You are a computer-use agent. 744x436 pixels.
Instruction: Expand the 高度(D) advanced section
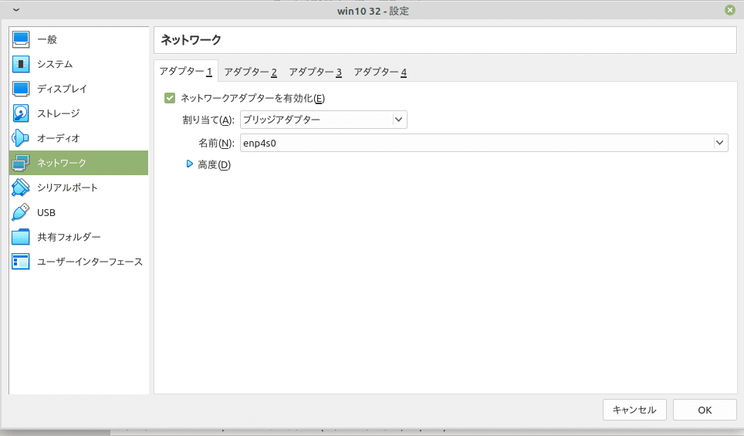(189, 164)
